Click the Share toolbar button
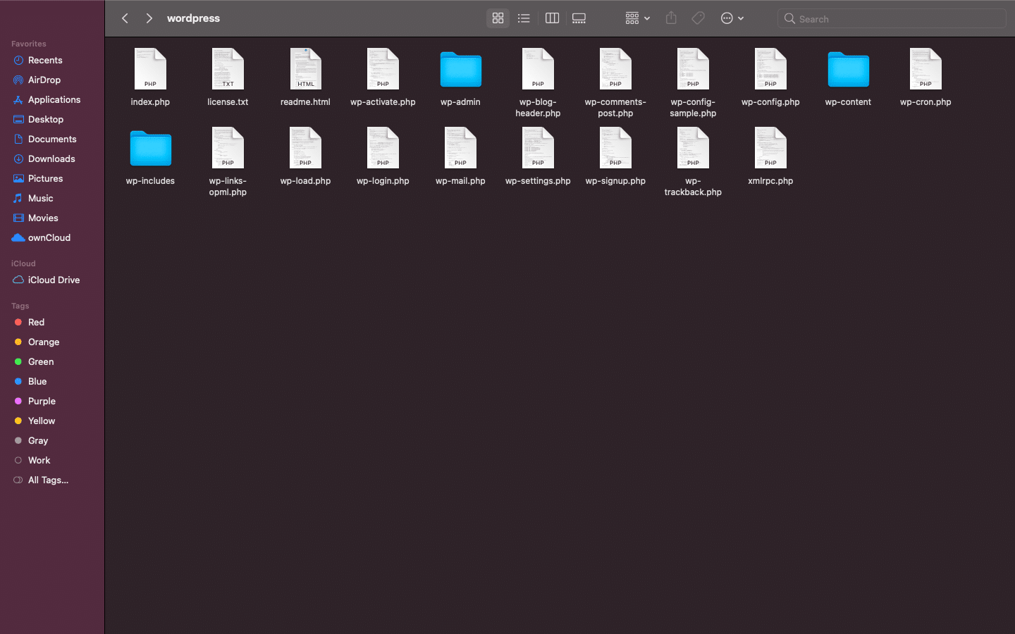 coord(671,18)
